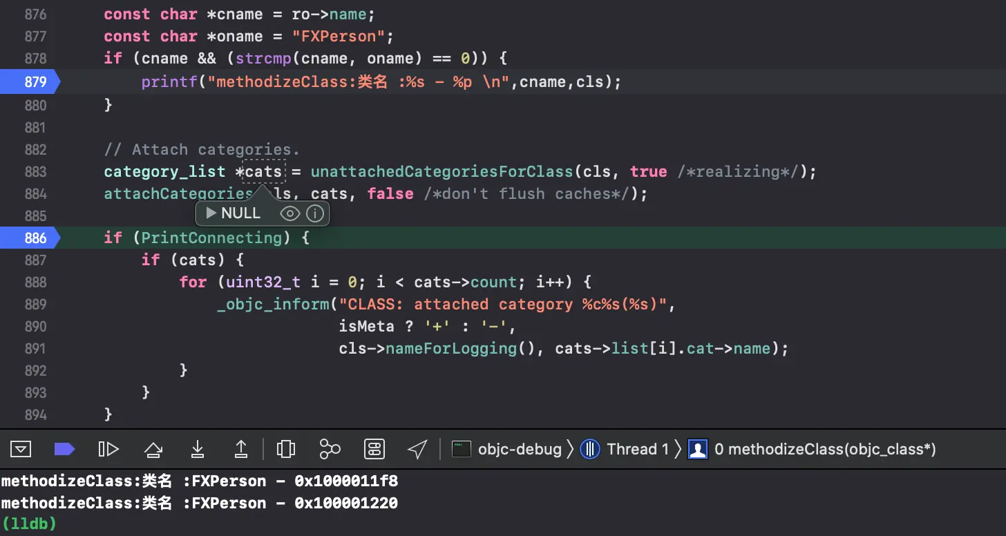Click nameForLogging() on line 891
The image size is (1006, 536).
coord(461,349)
